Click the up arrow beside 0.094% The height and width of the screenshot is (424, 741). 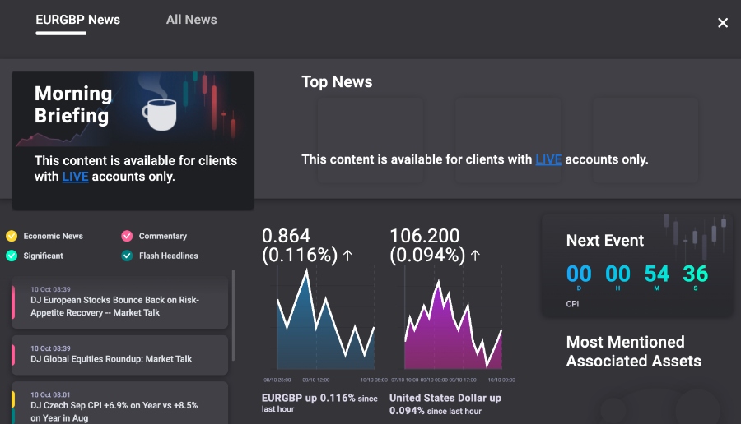pos(475,256)
